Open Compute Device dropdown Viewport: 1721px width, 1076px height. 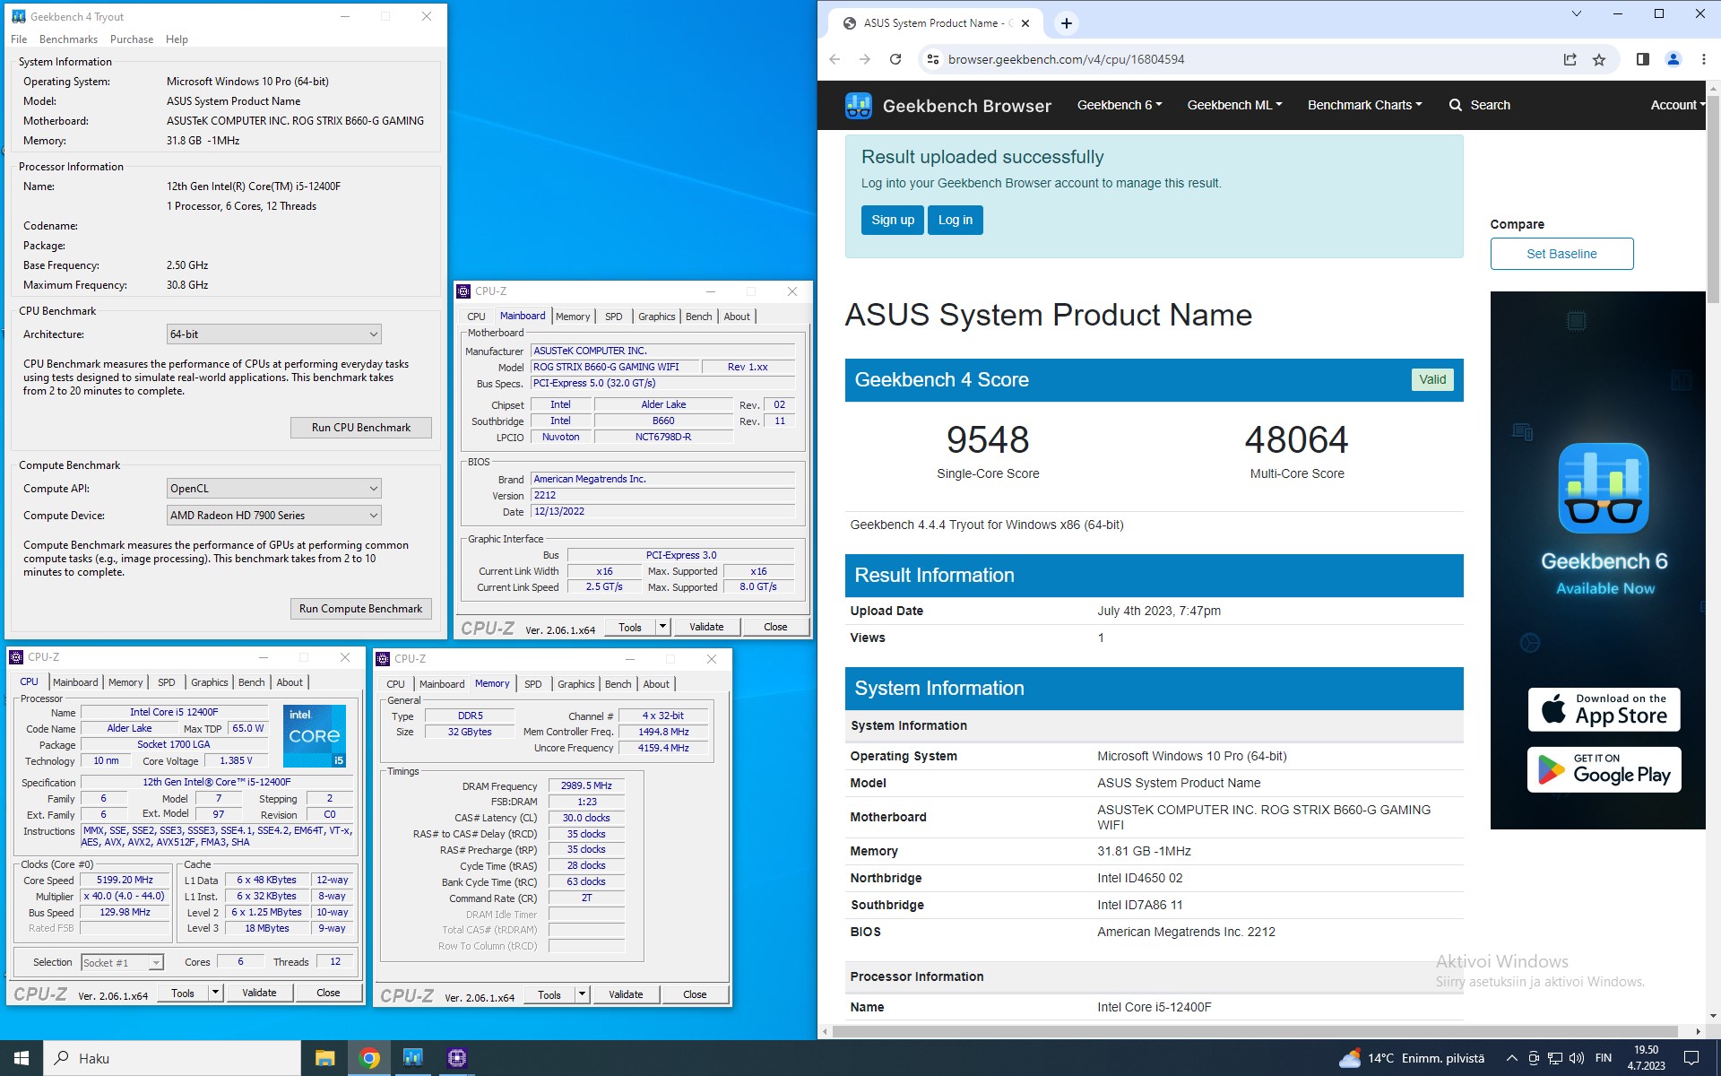point(274,516)
